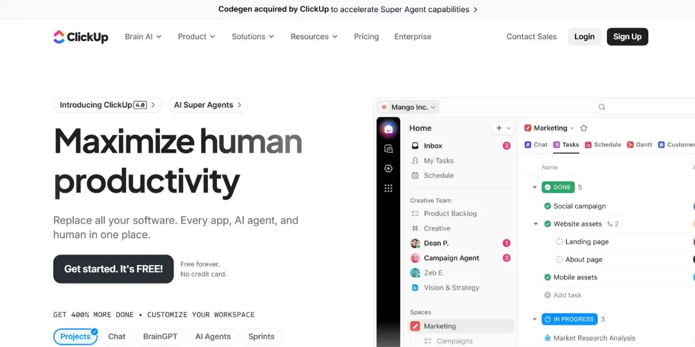
Task: Click the Get started. It's FREE! button
Action: click(x=113, y=268)
